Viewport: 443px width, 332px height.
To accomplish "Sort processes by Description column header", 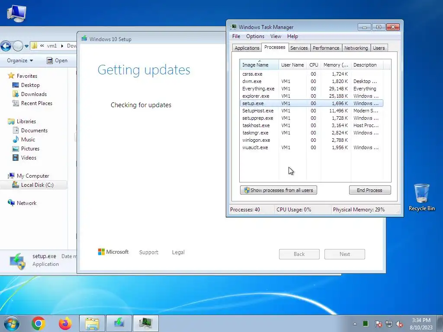I will [367, 65].
